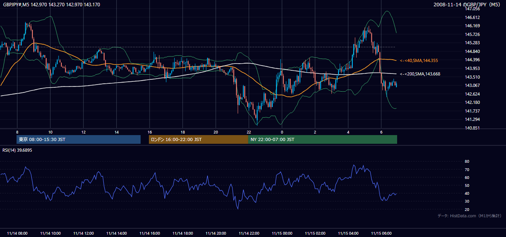Click the 11/14 12:00 time label
Image resolution: width=506 pixels, height=237 pixels.
(x=83, y=233)
